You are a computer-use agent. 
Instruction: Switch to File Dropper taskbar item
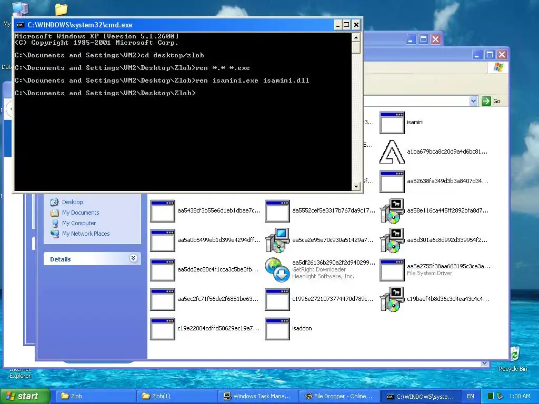(340, 396)
